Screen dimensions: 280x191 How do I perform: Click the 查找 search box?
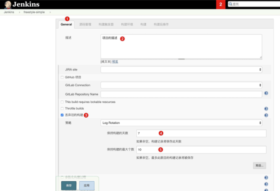pos(254,4)
